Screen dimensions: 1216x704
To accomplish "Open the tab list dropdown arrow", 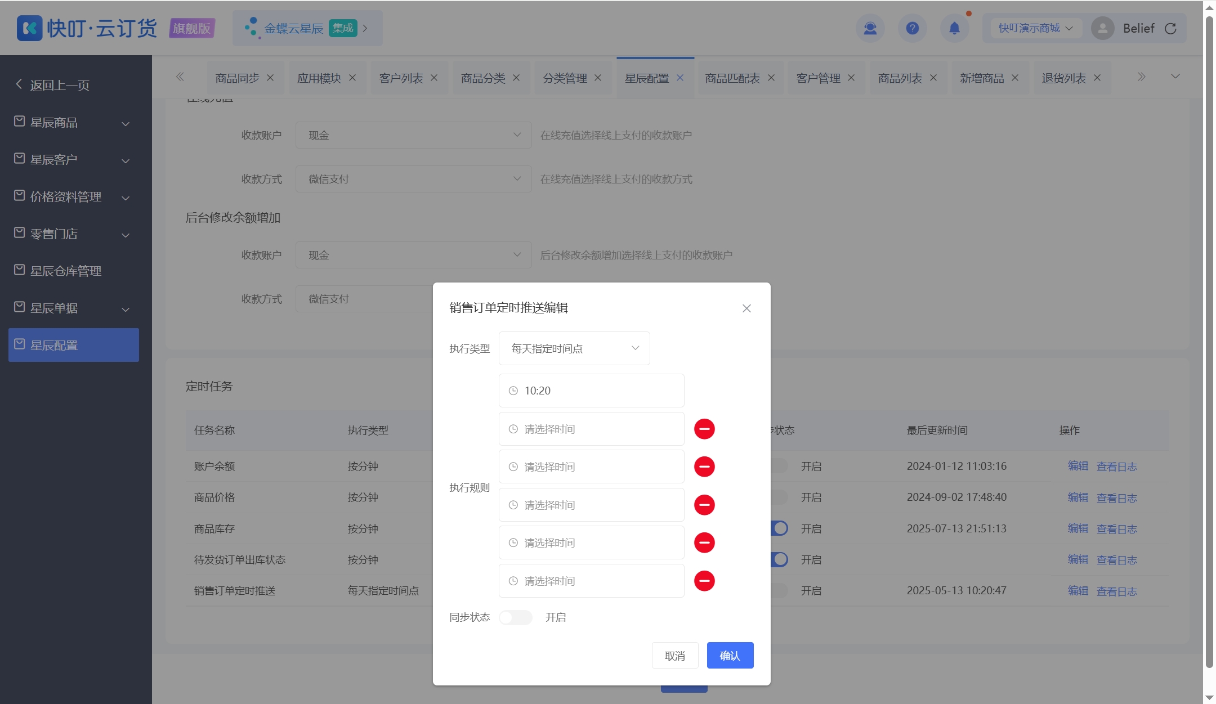I will 1175,77.
